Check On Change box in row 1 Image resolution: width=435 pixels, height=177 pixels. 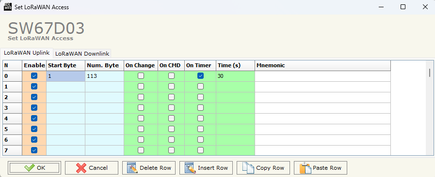click(141, 87)
